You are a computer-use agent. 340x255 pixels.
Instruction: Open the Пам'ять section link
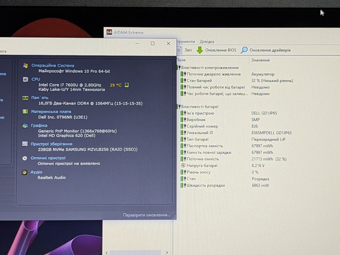click(40, 98)
